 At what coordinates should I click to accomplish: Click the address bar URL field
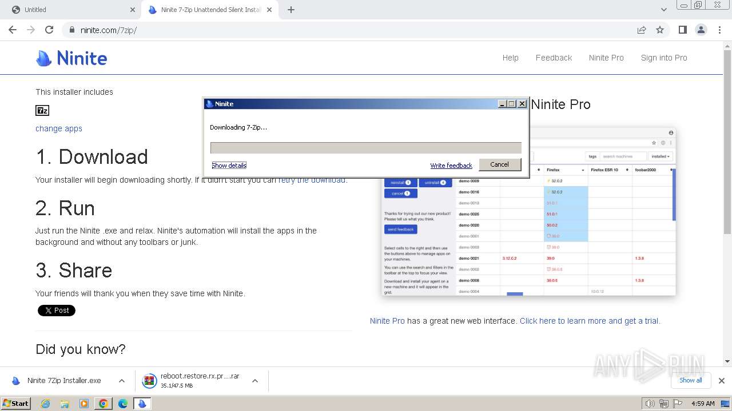(355, 30)
